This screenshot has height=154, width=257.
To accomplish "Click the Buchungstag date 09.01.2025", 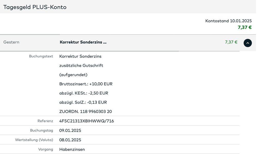I will (x=70, y=130).
